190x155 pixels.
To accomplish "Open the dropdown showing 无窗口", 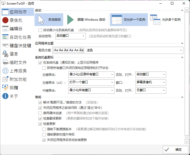I will (x=151, y=90).
